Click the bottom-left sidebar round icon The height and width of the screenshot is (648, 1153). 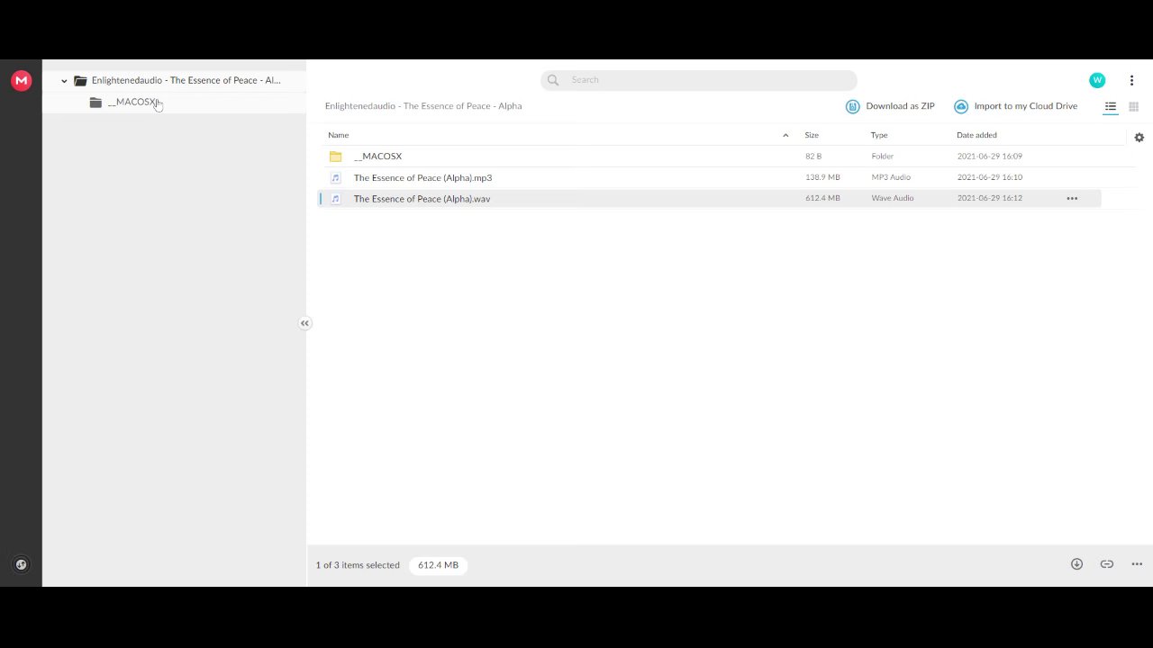click(x=21, y=565)
